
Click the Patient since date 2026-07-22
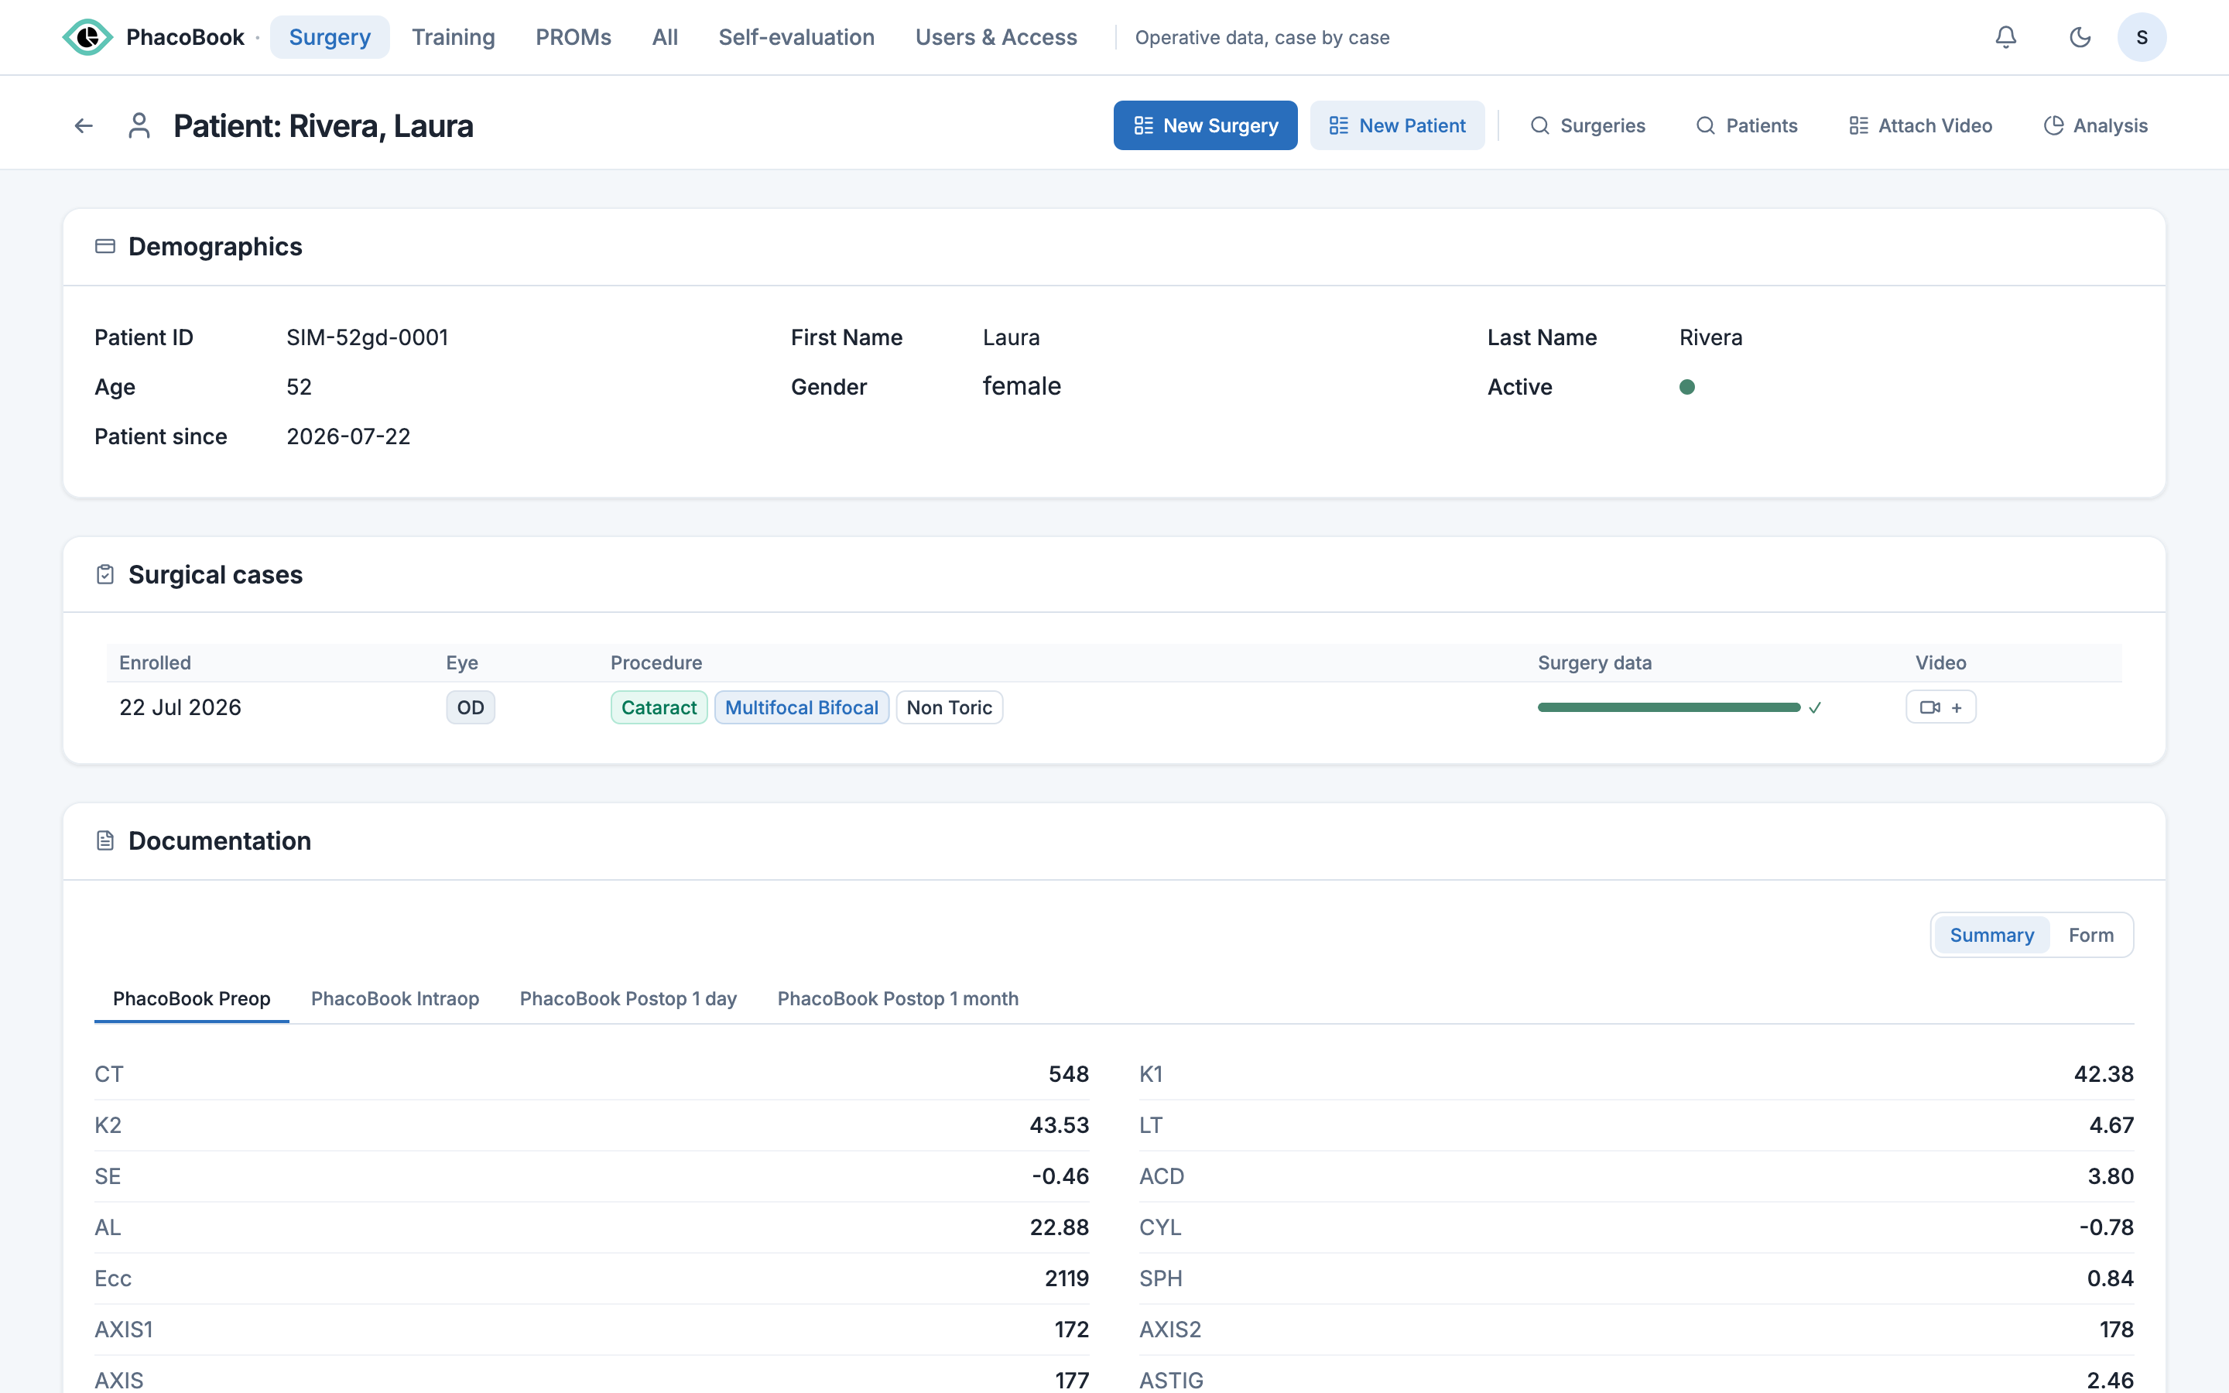(348, 436)
